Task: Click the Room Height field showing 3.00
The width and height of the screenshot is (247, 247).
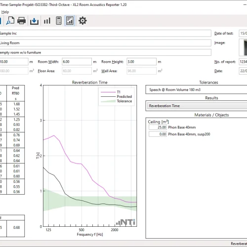Action: (141, 62)
